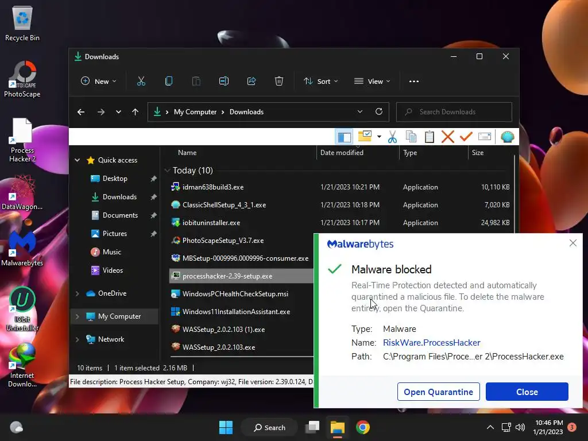Image resolution: width=588 pixels, height=441 pixels.
Task: Open the Sort dropdown menu
Action: click(x=320, y=82)
